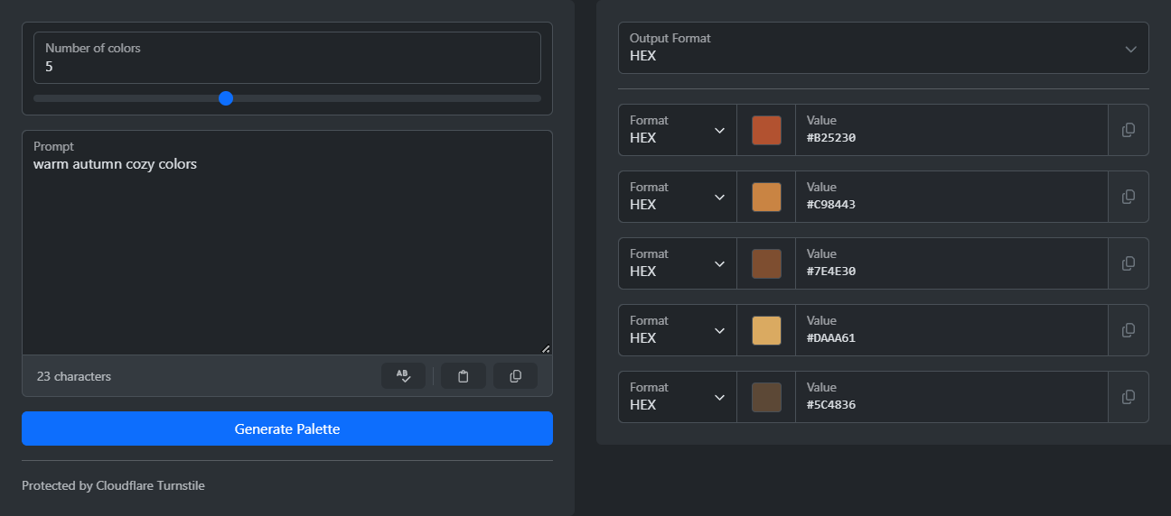
Task: Click the prompt textarea resize grip
Action: tap(546, 348)
